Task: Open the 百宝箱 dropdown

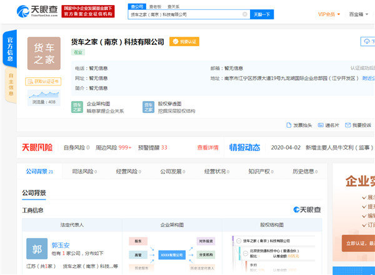Action: tap(359, 14)
